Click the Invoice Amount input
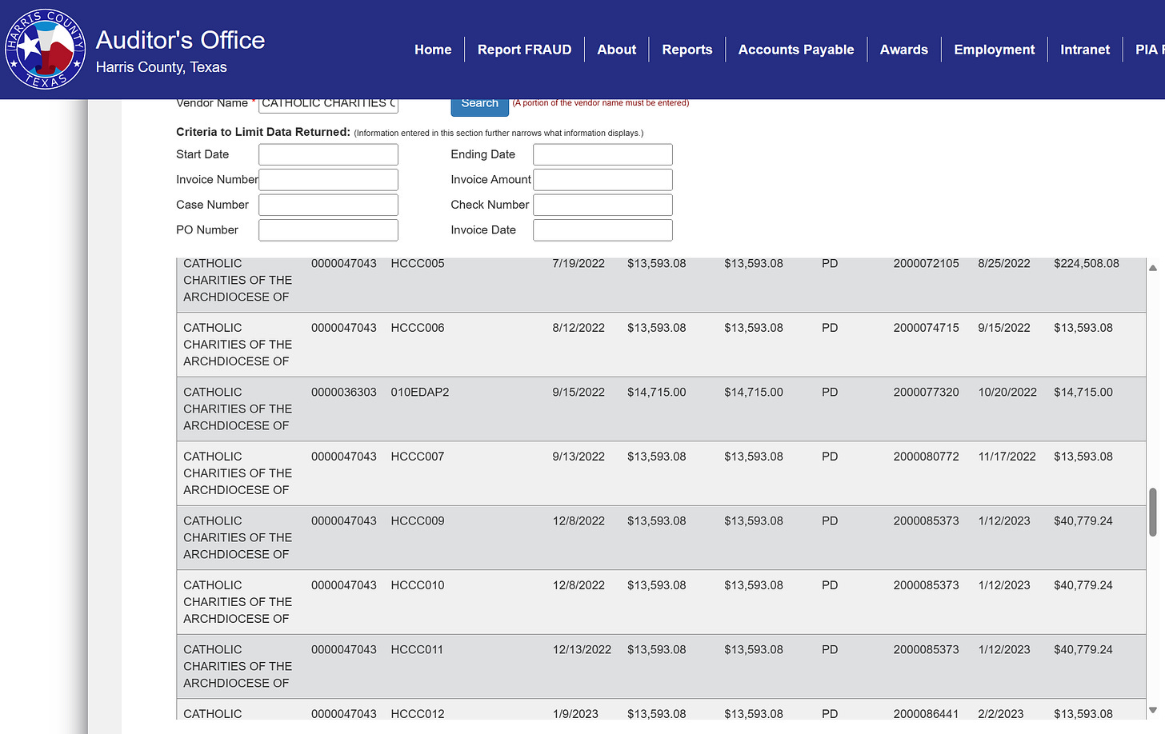Viewport: 1165px width, 734px height. (x=603, y=179)
